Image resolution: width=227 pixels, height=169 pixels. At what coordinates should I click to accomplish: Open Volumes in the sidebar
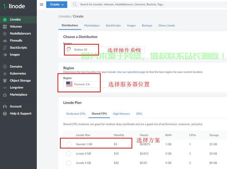(18, 27)
